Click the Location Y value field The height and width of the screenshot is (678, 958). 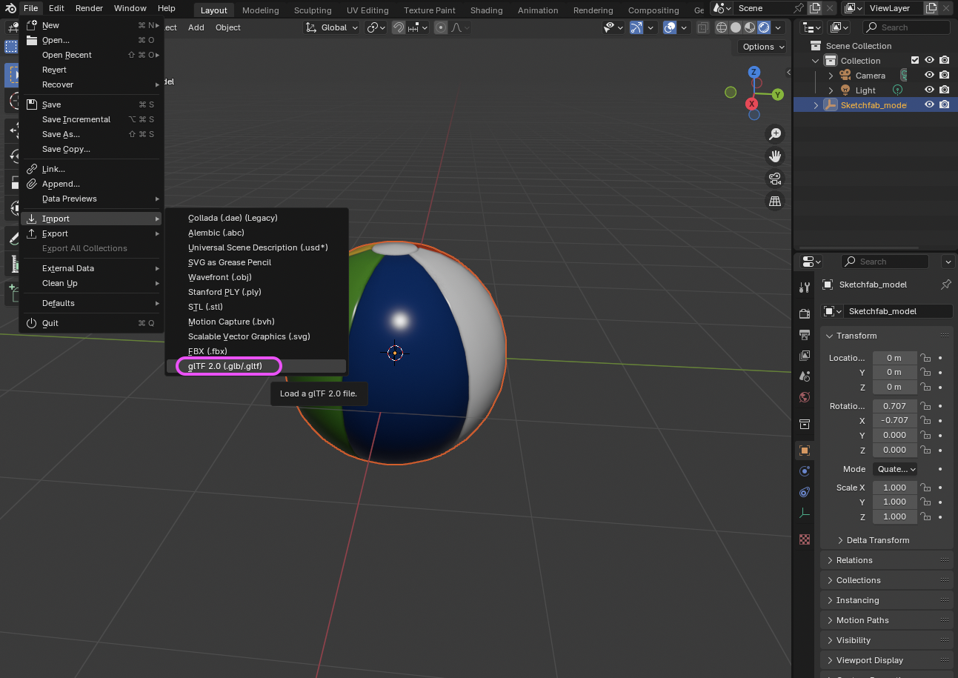click(x=894, y=372)
